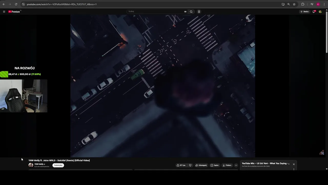Go to YouTube Premium home logo
The width and height of the screenshot is (328, 185).
(x=14, y=12)
